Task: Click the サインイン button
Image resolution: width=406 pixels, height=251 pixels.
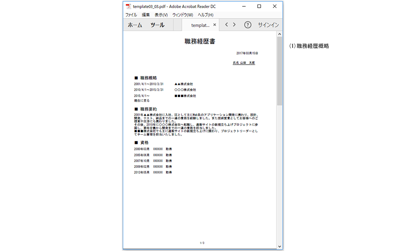Action: coord(268,25)
